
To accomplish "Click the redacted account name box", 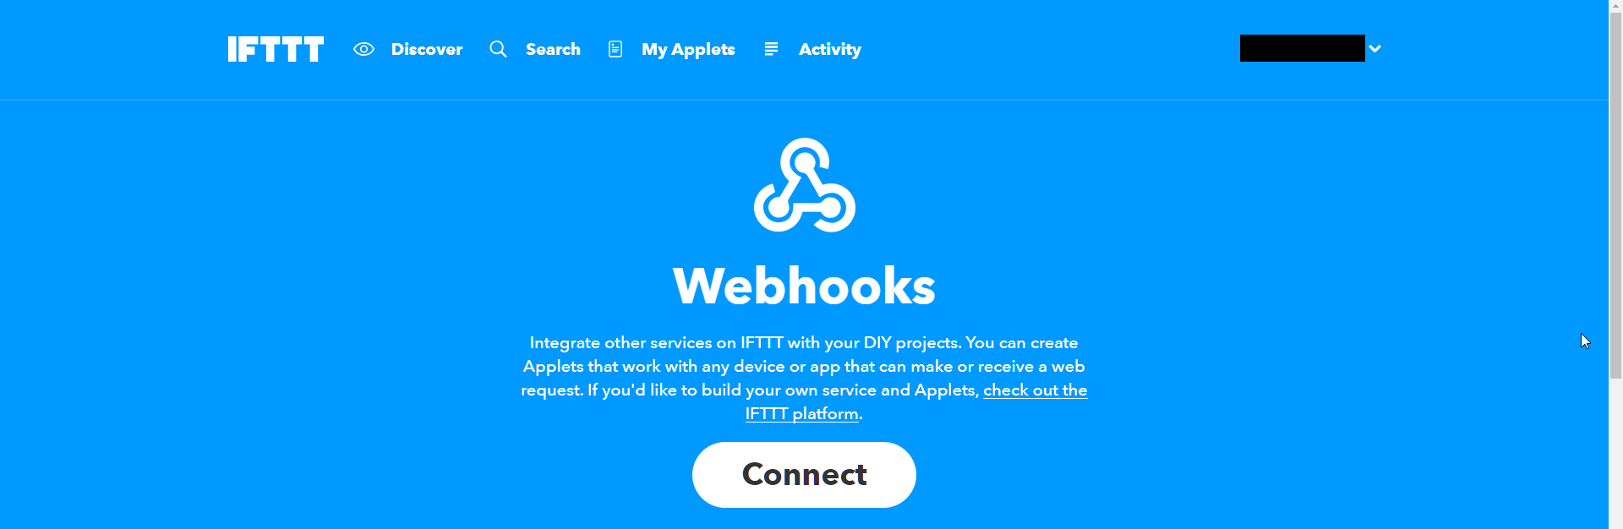I will point(1302,48).
